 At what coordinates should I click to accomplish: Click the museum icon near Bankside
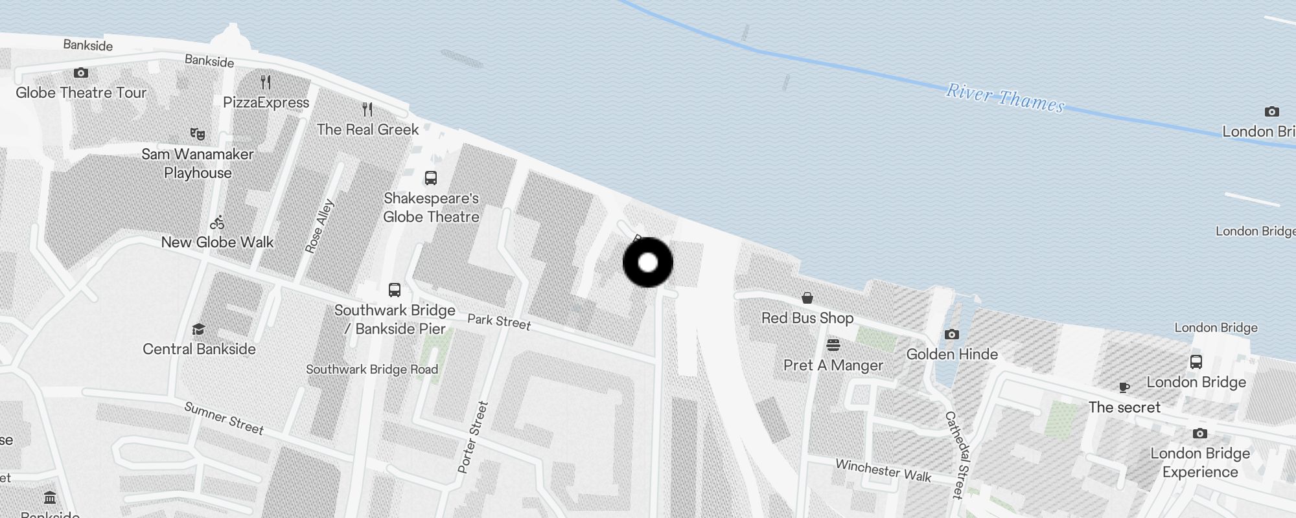point(50,497)
